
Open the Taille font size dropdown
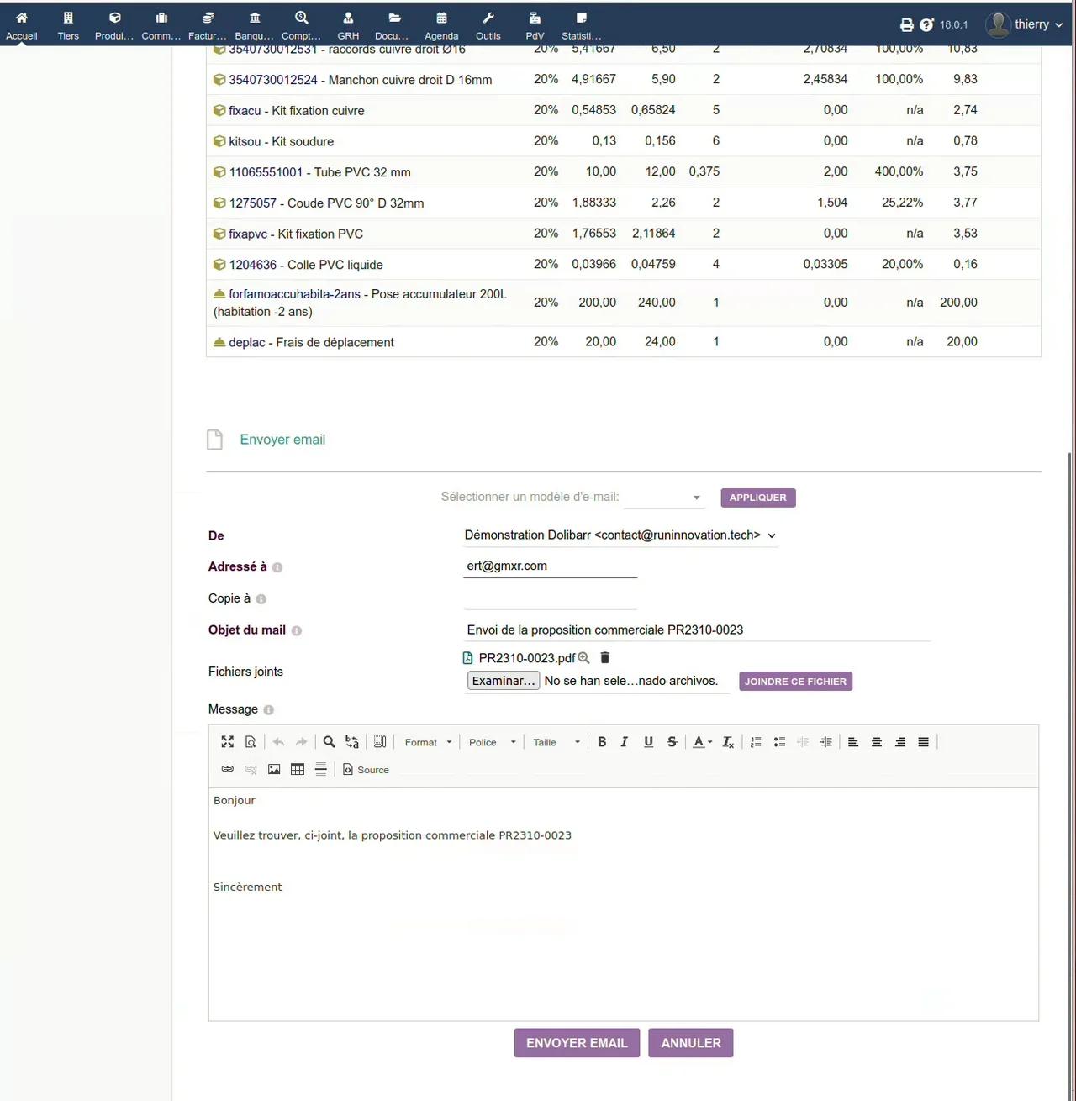(556, 742)
